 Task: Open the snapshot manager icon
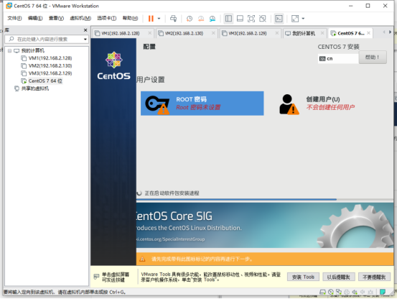[x=212, y=19]
